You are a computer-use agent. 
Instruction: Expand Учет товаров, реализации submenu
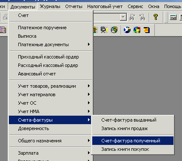click(x=50, y=86)
